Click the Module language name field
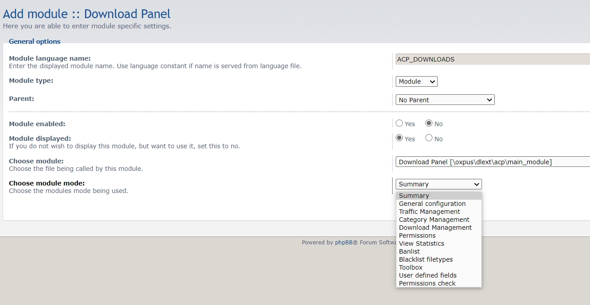This screenshot has width=590, height=305. click(x=492, y=59)
